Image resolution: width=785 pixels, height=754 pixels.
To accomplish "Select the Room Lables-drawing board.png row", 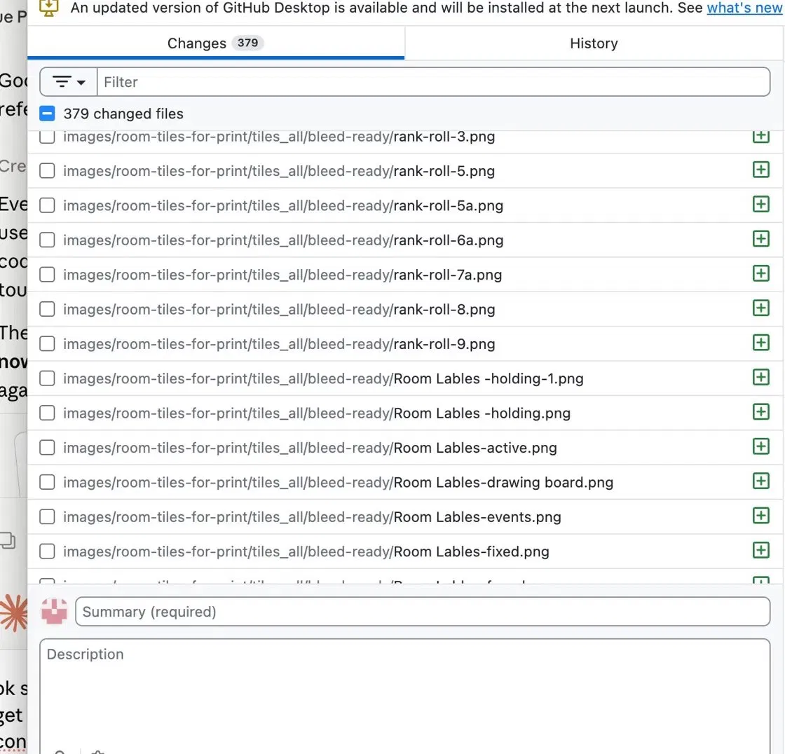I will pos(406,482).
